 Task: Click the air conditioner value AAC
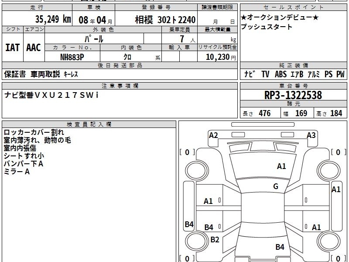[x=34, y=48]
